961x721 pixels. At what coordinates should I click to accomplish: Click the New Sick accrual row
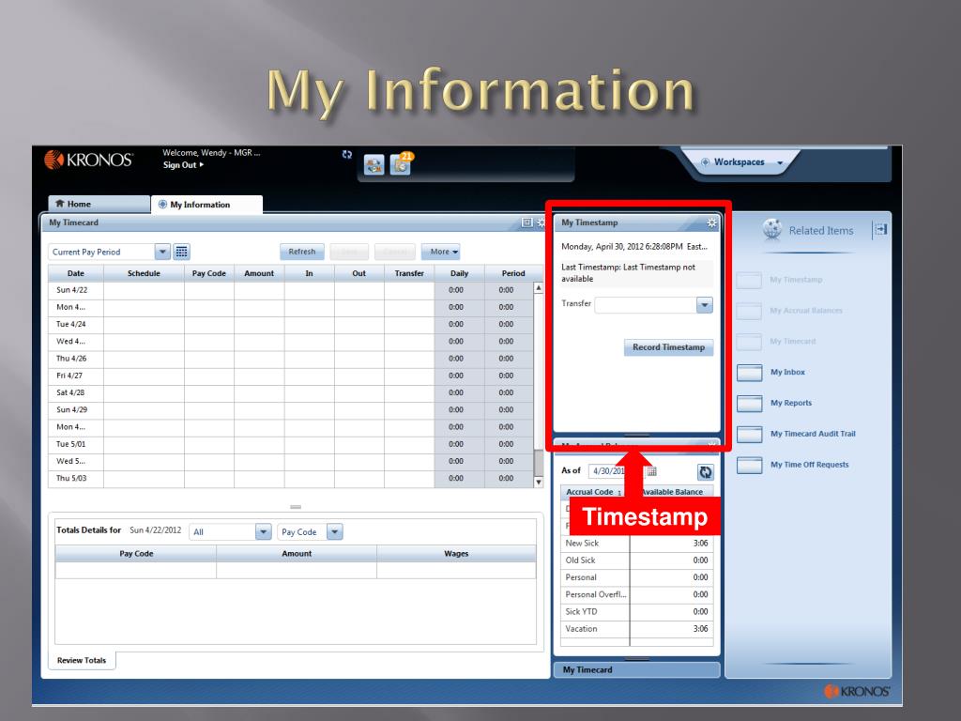pos(637,544)
